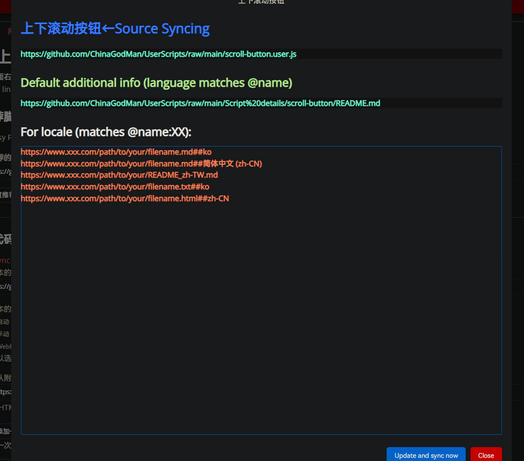The width and height of the screenshot is (524, 461).
Task: Click the 简体中文 (zh-CN) locale URL line
Action: (x=141, y=164)
